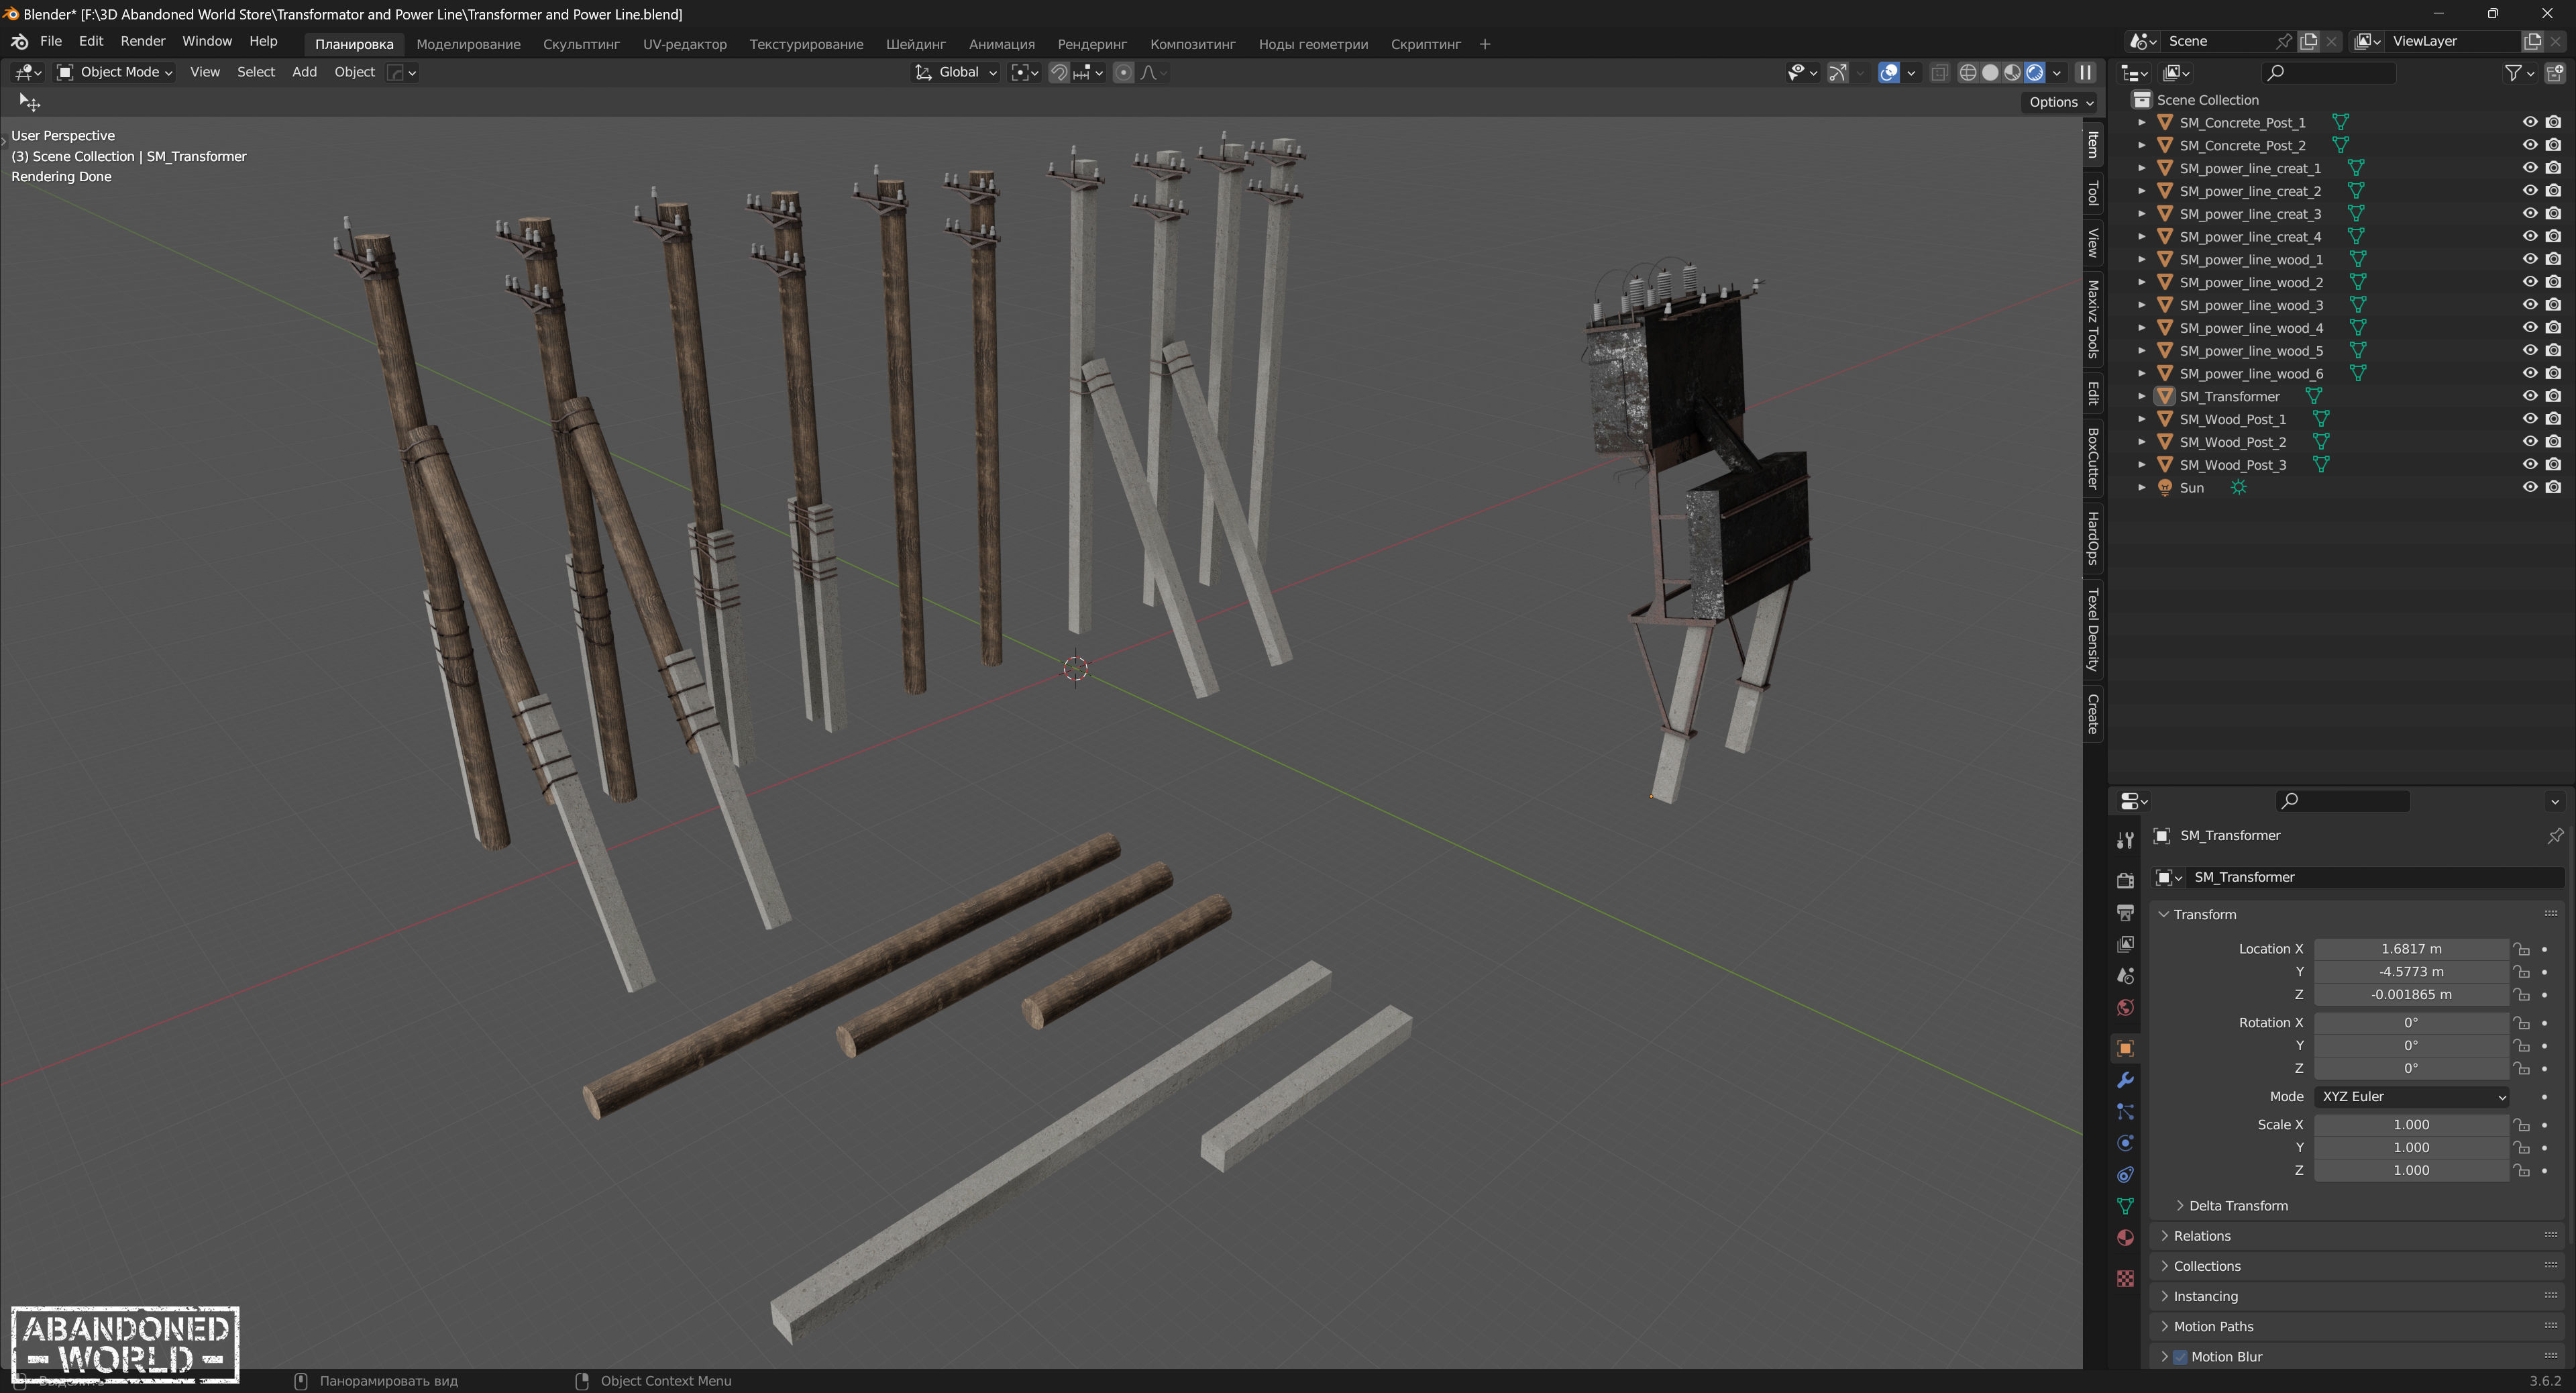Toggle the viewport overlays button
The width and height of the screenshot is (2576, 1393).
pos(1888,72)
